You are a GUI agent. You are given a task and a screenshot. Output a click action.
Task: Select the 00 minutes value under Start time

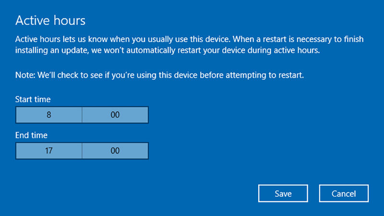[115, 115]
